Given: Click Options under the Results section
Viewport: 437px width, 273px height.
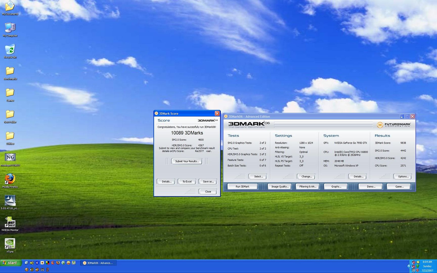Looking at the screenshot, I should coord(403,176).
